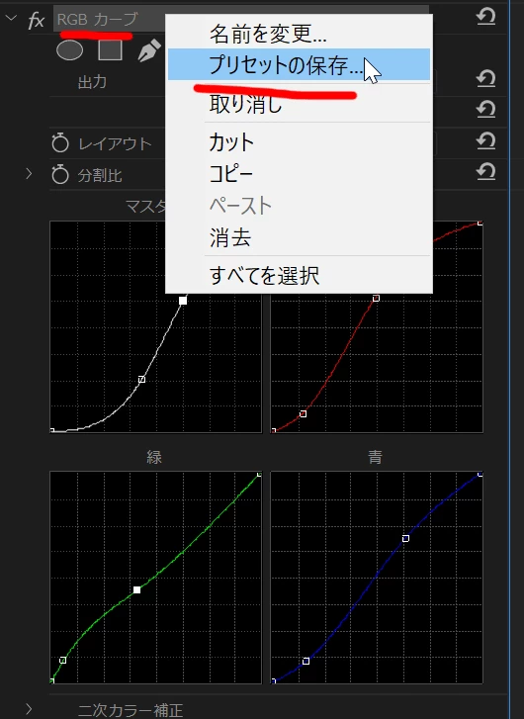Click the 出力 parameter label
Viewport: 524px width, 719px height.
point(92,82)
